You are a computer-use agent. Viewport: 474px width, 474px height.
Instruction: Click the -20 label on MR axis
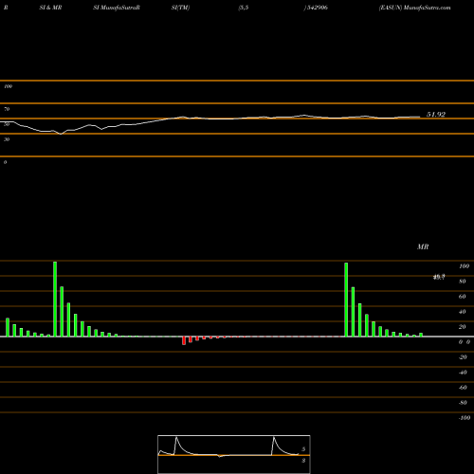(463, 357)
